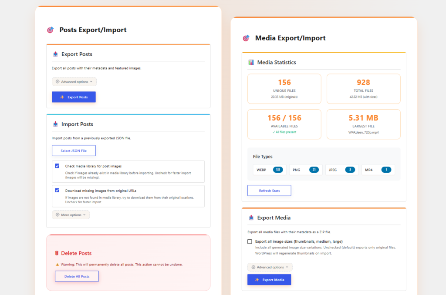This screenshot has width=446, height=295.
Task: Click the 131 count badge for WEBP
Action: coord(278,170)
